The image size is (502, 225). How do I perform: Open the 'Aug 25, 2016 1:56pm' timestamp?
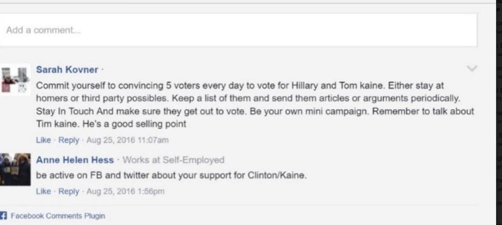pyautogui.click(x=125, y=191)
